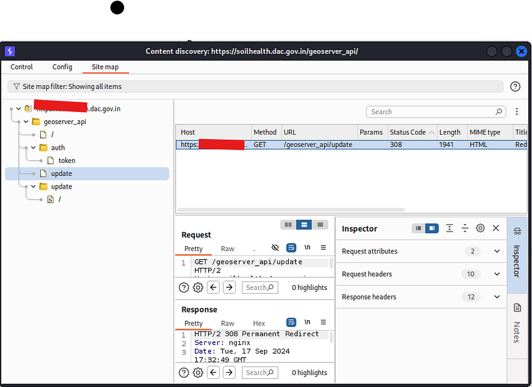Viewport: 532px width, 387px height.
Task: Click the forward search arrow under the Request
Action: 229,287
